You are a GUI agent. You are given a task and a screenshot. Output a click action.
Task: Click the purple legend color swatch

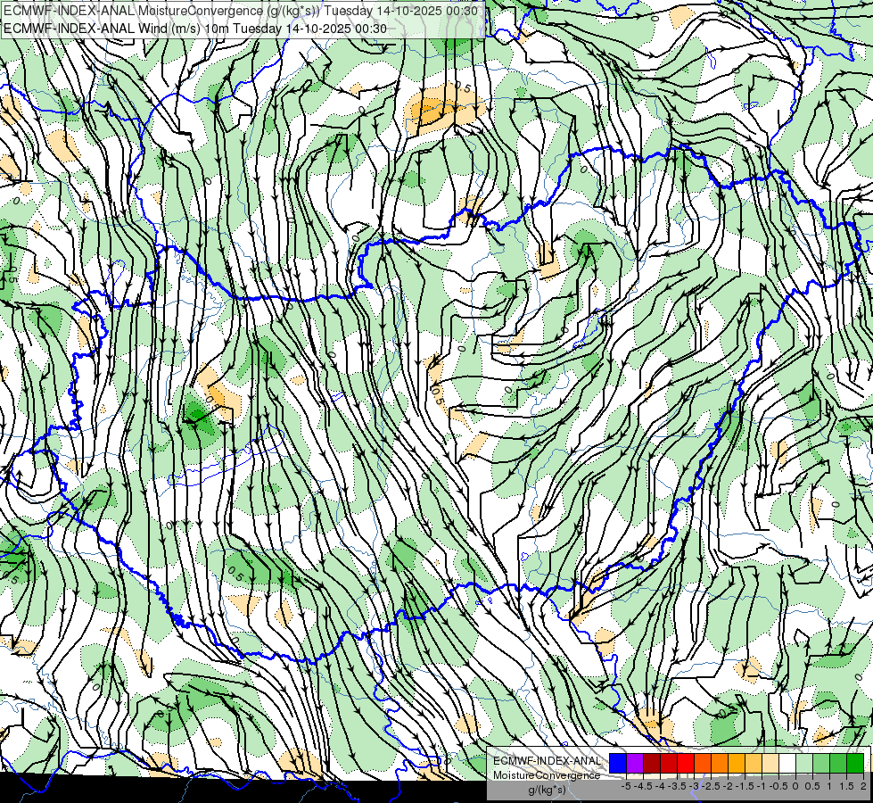coord(635,763)
